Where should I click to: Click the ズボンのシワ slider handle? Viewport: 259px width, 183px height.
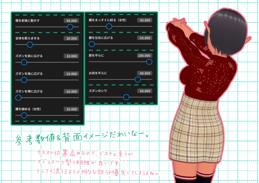click(126, 97)
